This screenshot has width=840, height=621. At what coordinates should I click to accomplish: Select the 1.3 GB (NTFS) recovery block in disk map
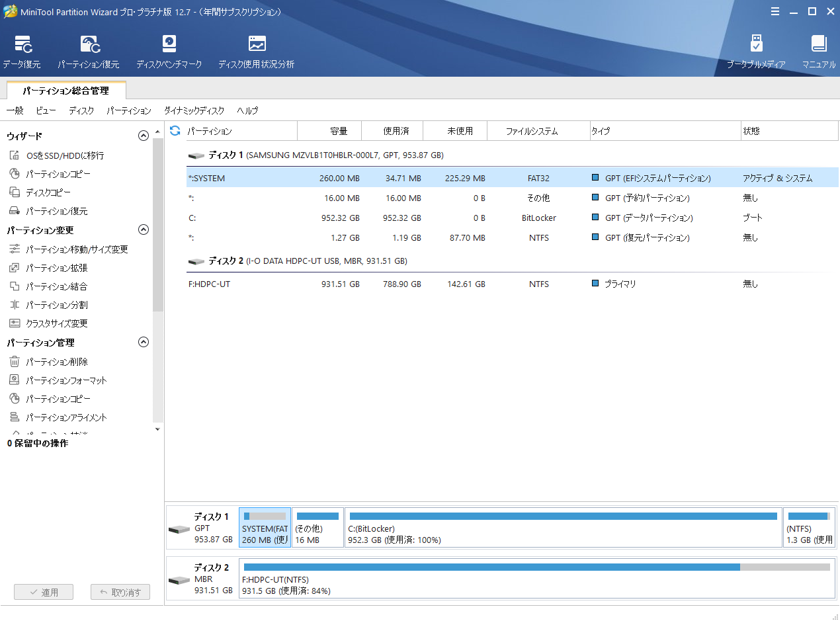[x=809, y=527]
